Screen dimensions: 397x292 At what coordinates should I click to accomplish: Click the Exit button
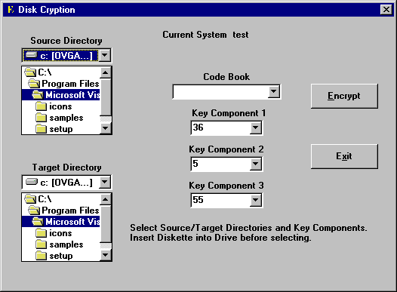point(344,156)
